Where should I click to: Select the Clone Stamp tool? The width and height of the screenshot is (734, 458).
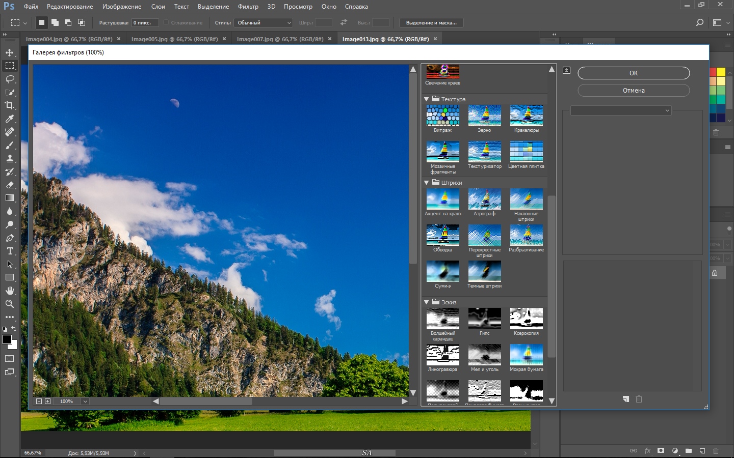click(x=10, y=158)
